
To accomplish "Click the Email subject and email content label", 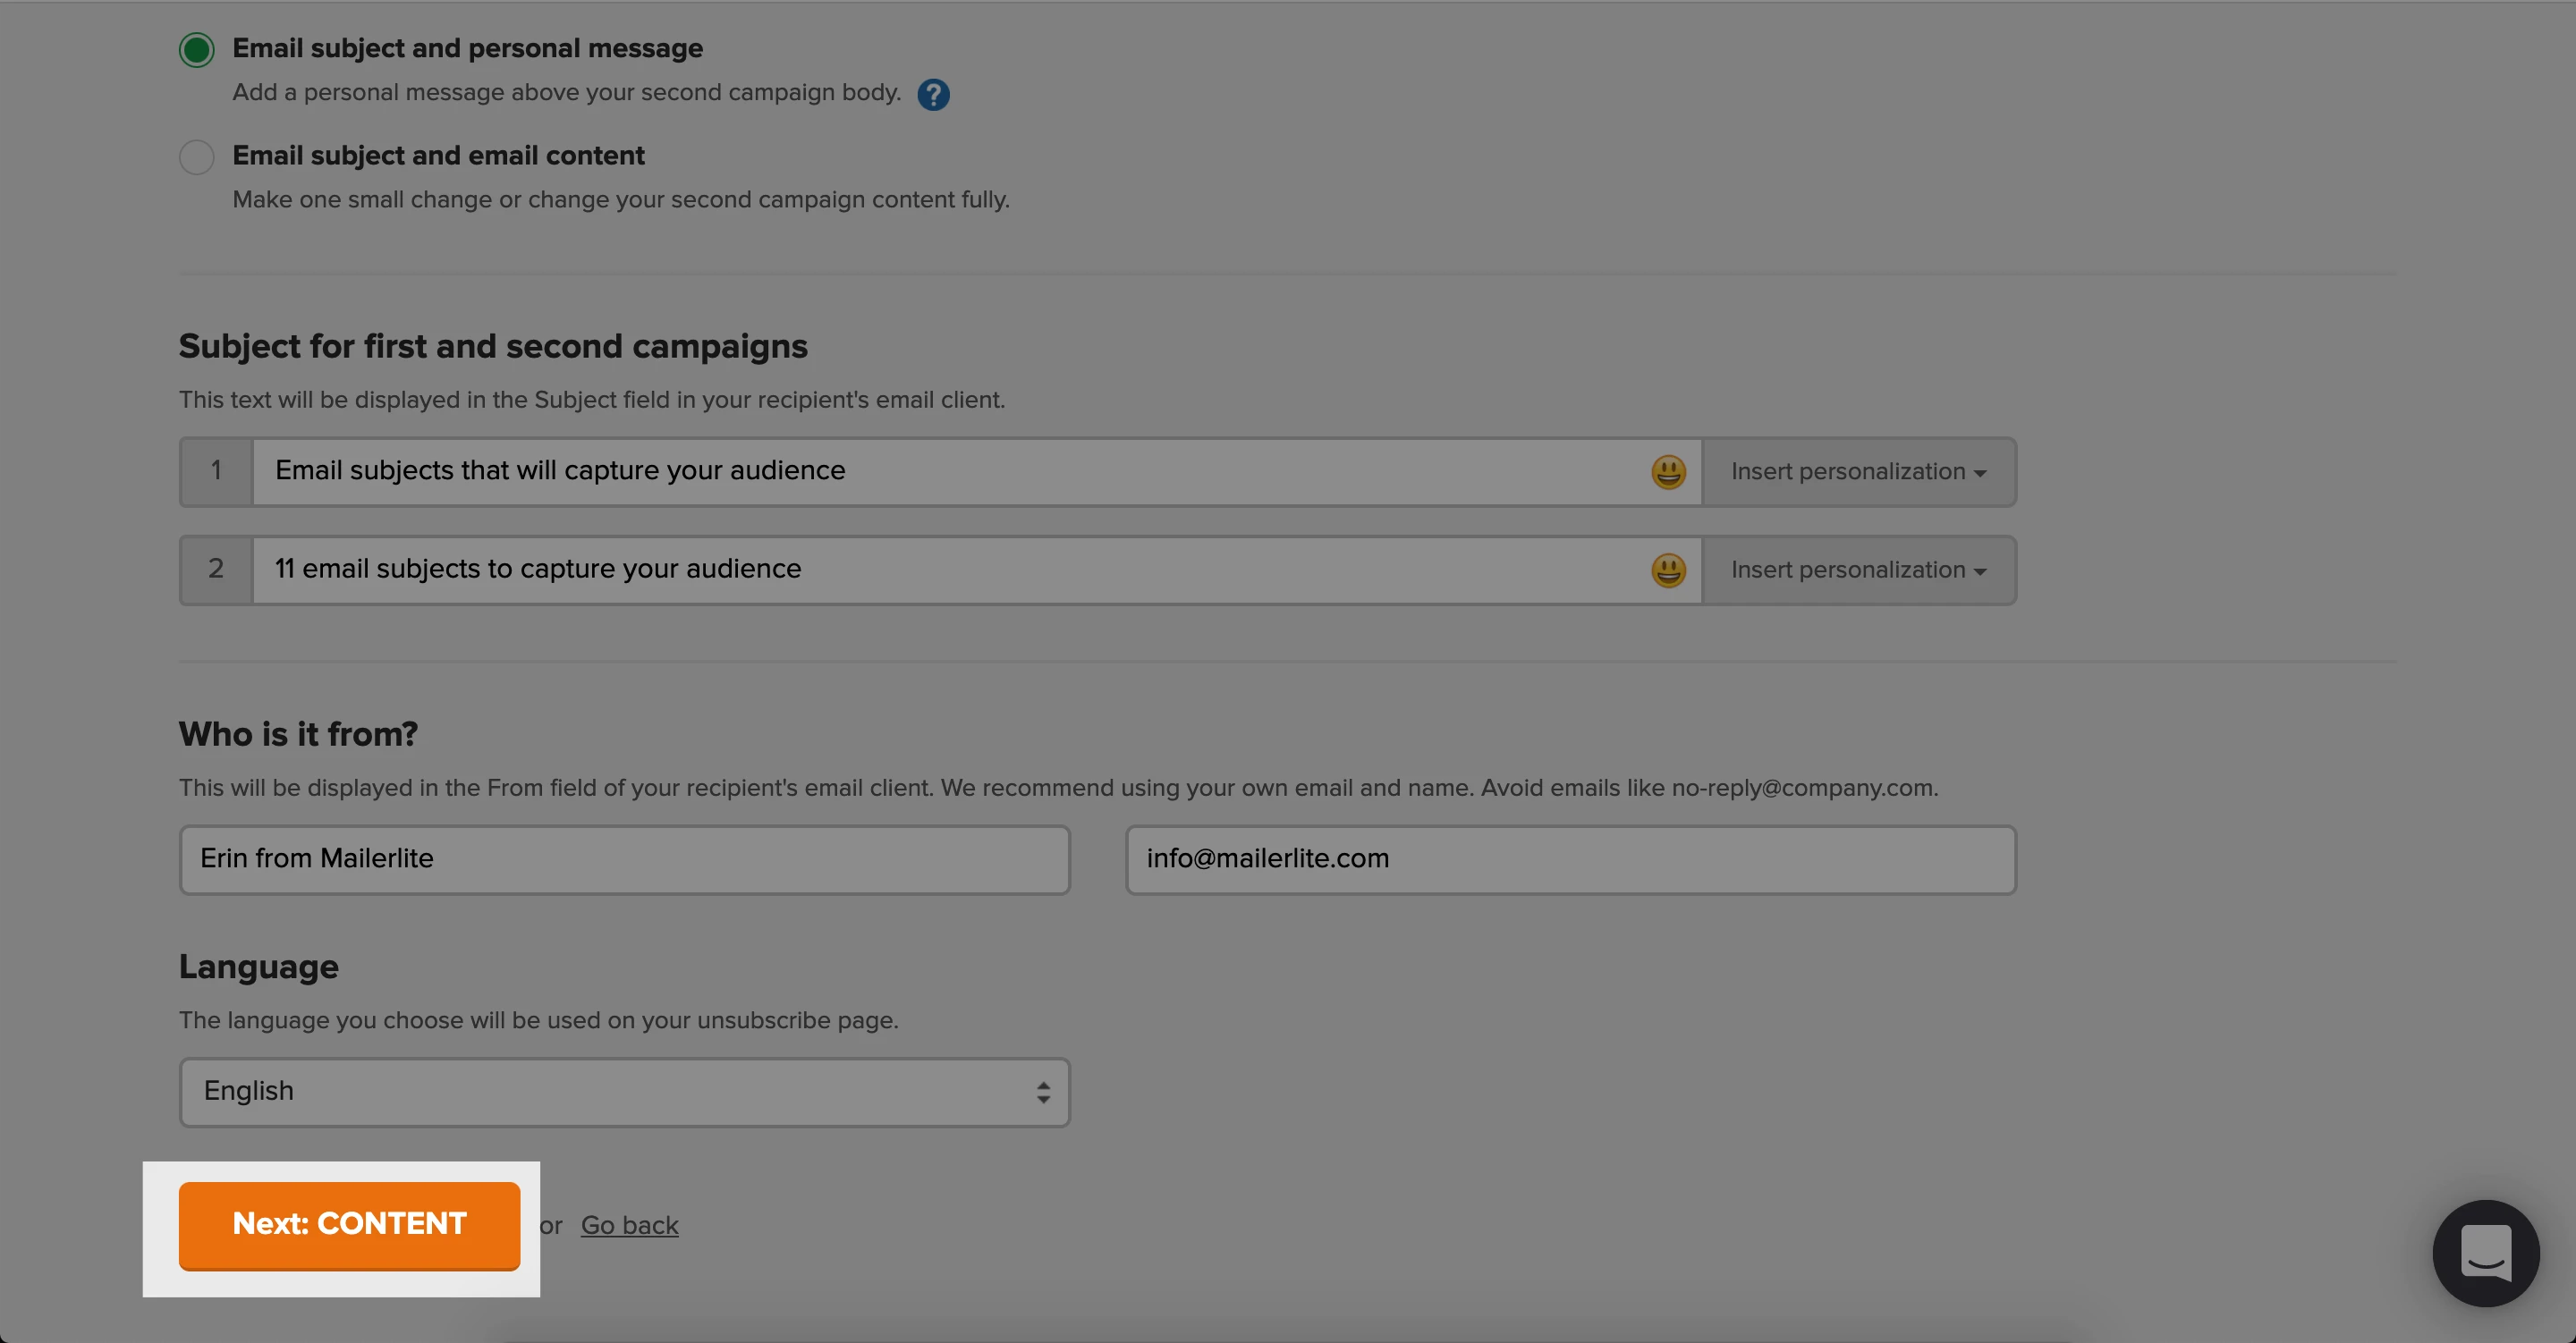I will tap(438, 156).
